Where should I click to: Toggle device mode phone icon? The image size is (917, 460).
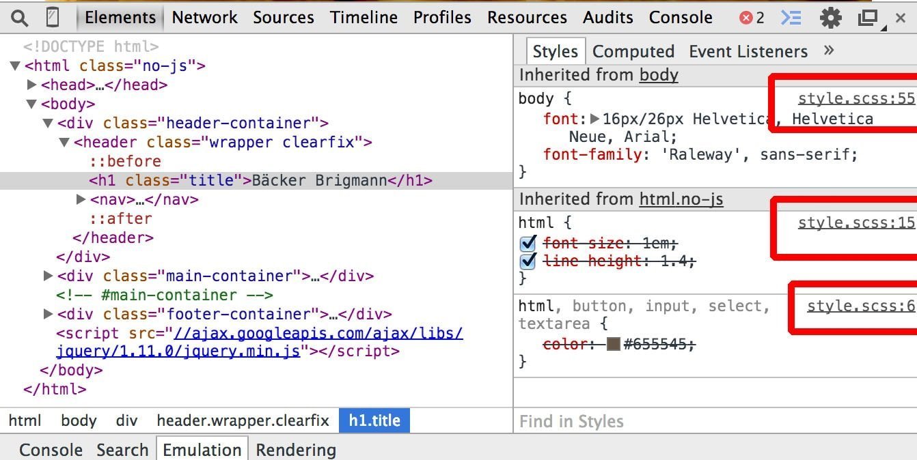click(x=52, y=18)
